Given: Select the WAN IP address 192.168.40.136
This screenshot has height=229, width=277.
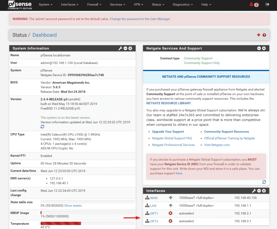Looking at the screenshot, I should pos(245,198).
